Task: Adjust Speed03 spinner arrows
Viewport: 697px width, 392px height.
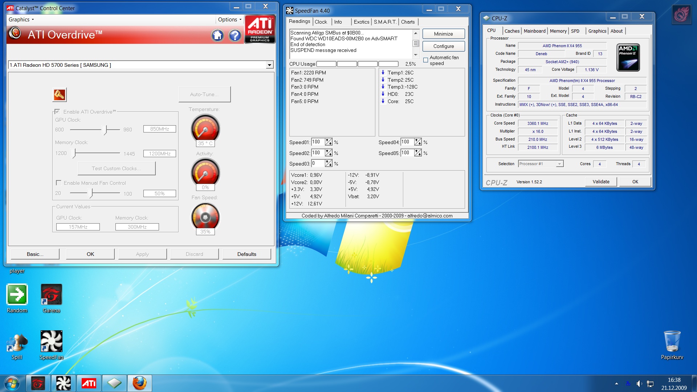Action: [x=329, y=163]
